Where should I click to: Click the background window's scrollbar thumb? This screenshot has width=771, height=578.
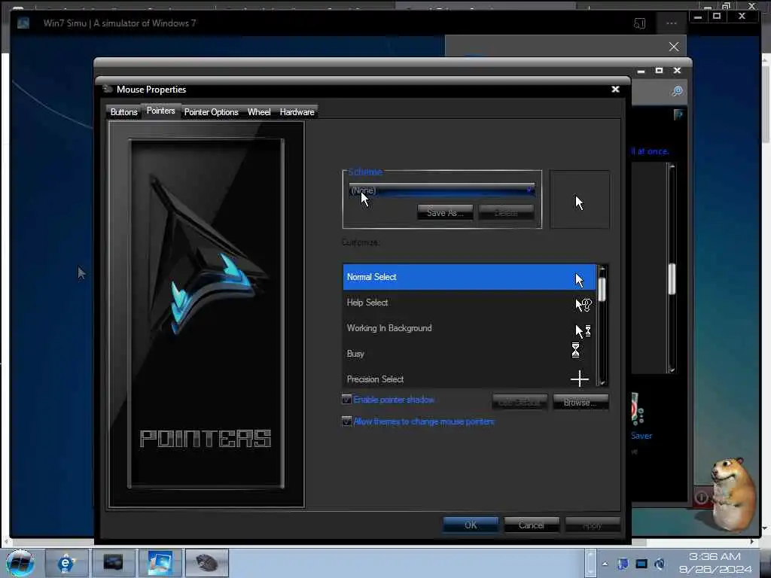672,278
